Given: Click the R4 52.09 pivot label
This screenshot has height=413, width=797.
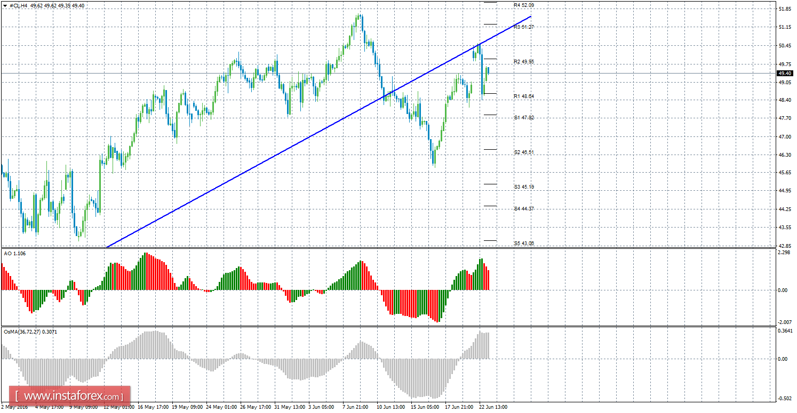Looking at the screenshot, I should (524, 5).
